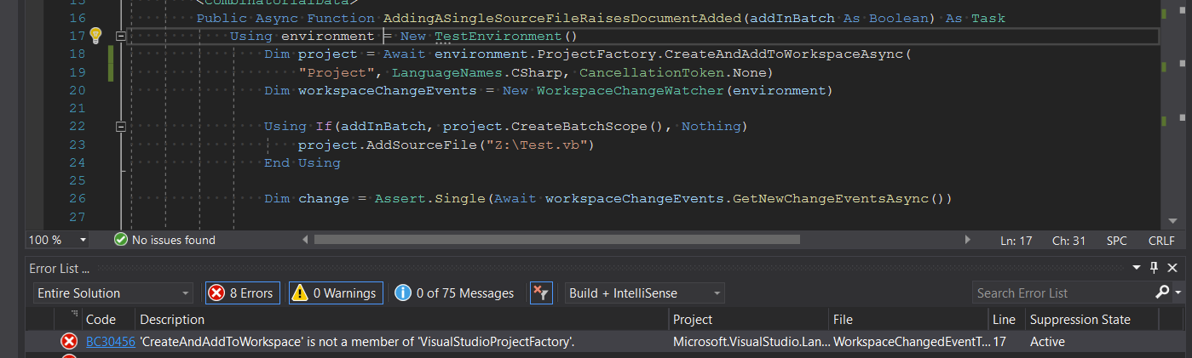Viewport: 1192px width, 358px height.
Task: Click the SPC indentation indicator
Action: (x=1116, y=241)
